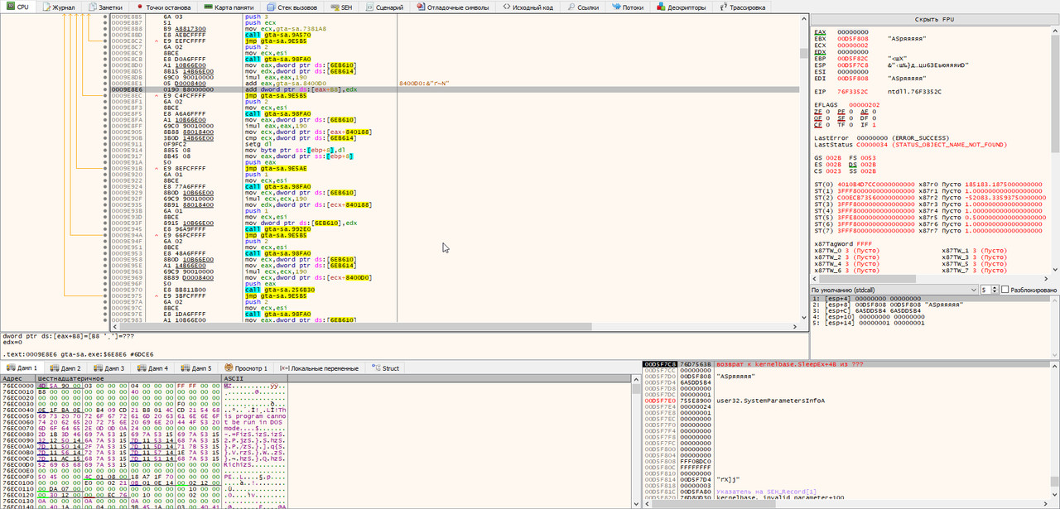Decrease the argument count spinner
Screen dimensions: 1060x509
tap(994, 292)
